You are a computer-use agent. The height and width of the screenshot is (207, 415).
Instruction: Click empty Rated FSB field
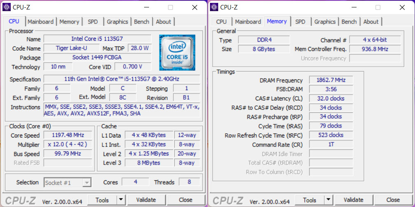click(68, 163)
